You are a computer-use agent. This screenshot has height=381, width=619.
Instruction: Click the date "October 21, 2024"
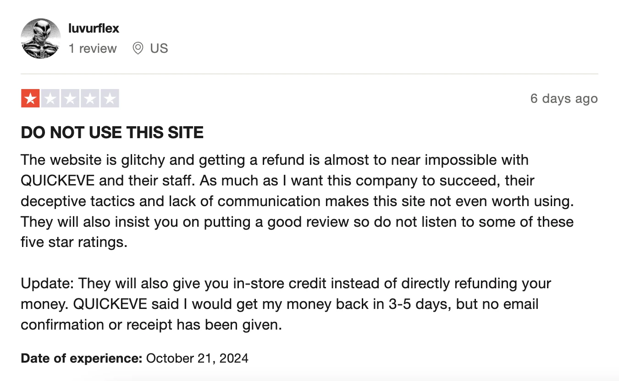point(197,358)
